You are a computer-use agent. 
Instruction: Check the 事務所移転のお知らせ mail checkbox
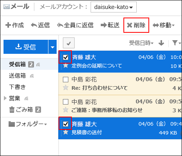[66, 102]
